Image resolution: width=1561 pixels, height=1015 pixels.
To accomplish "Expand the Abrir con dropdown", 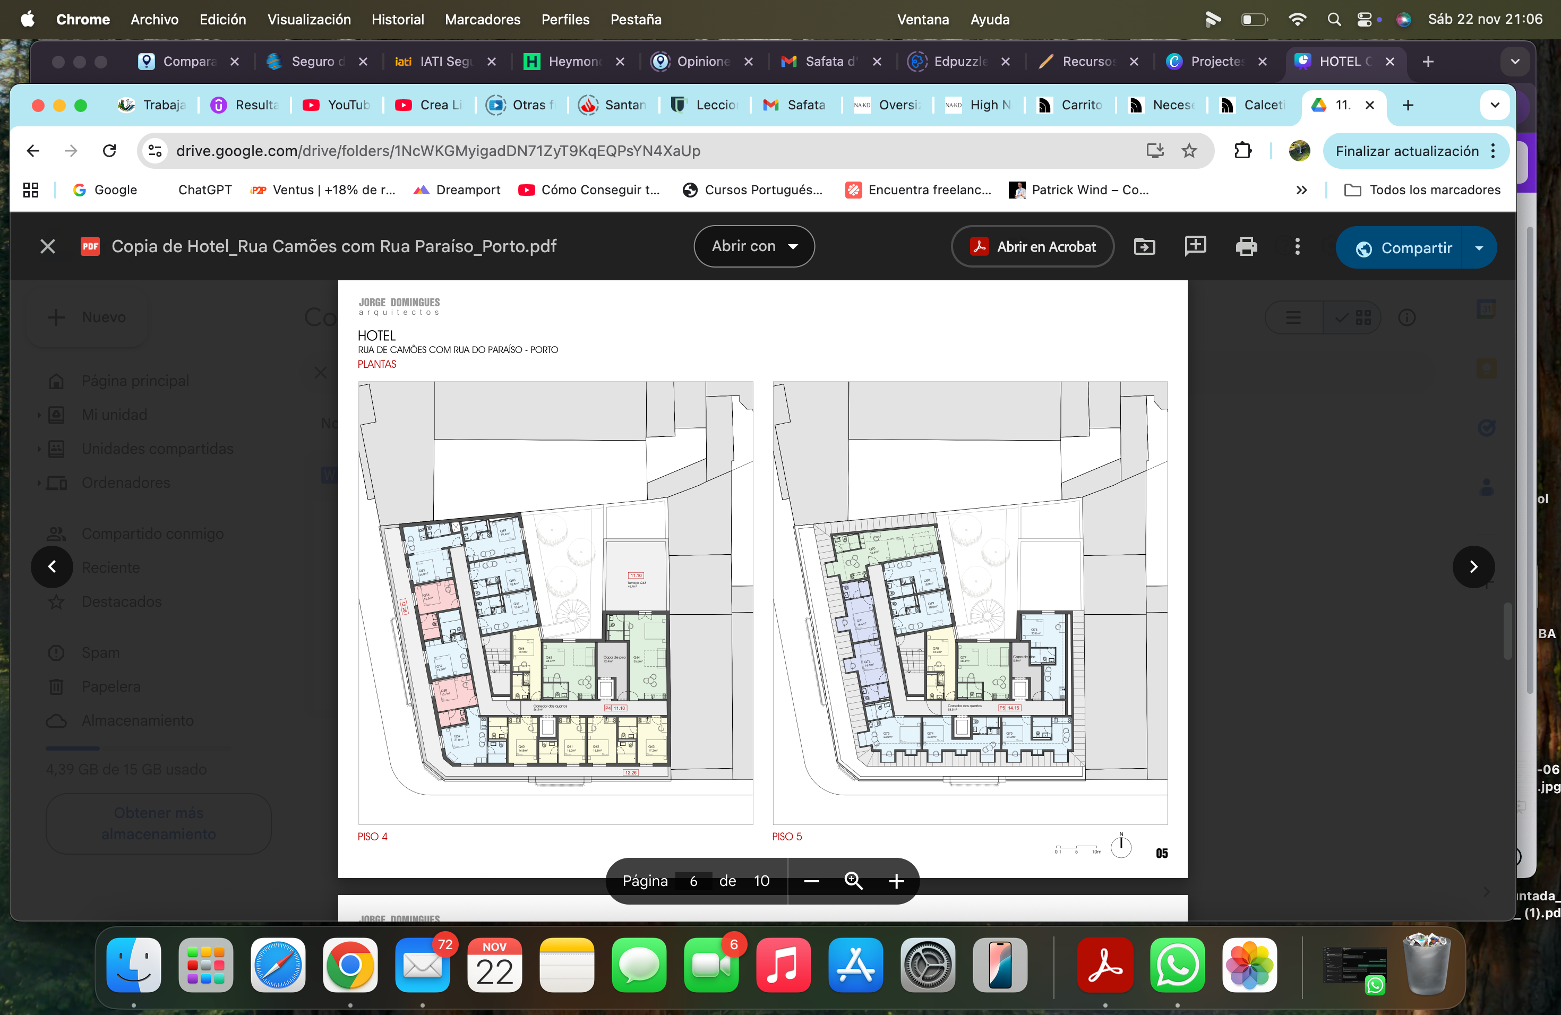I will (x=754, y=246).
